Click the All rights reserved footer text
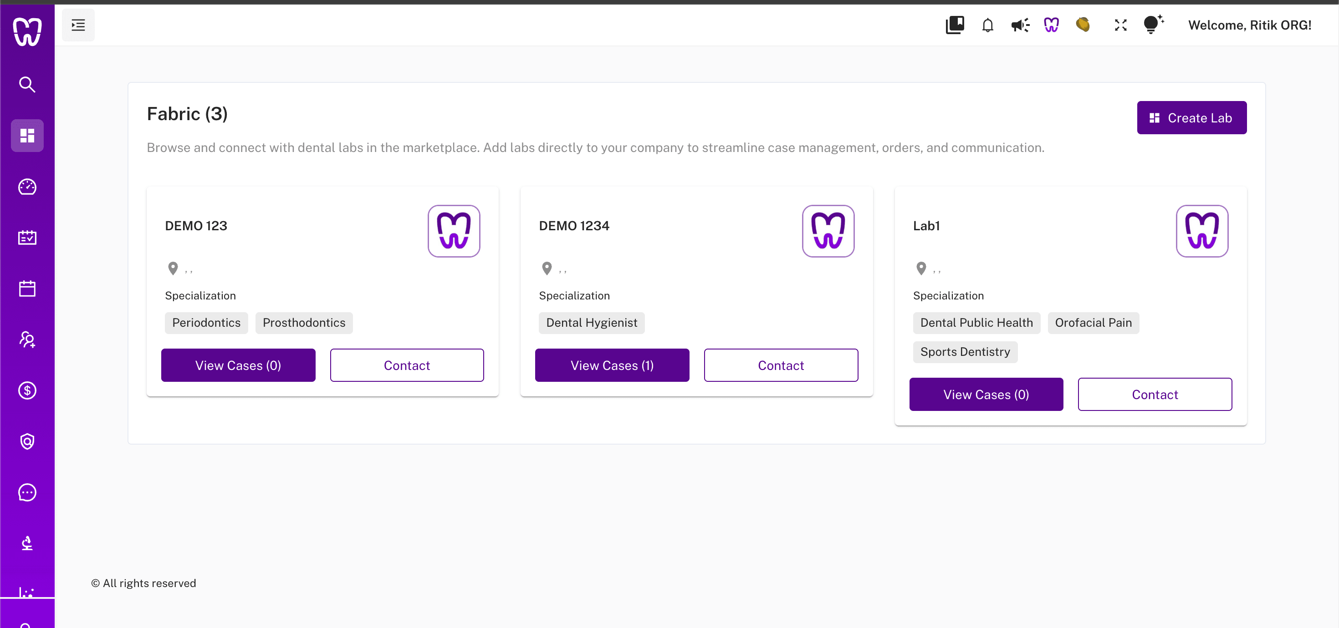Viewport: 1339px width, 628px height. (143, 583)
